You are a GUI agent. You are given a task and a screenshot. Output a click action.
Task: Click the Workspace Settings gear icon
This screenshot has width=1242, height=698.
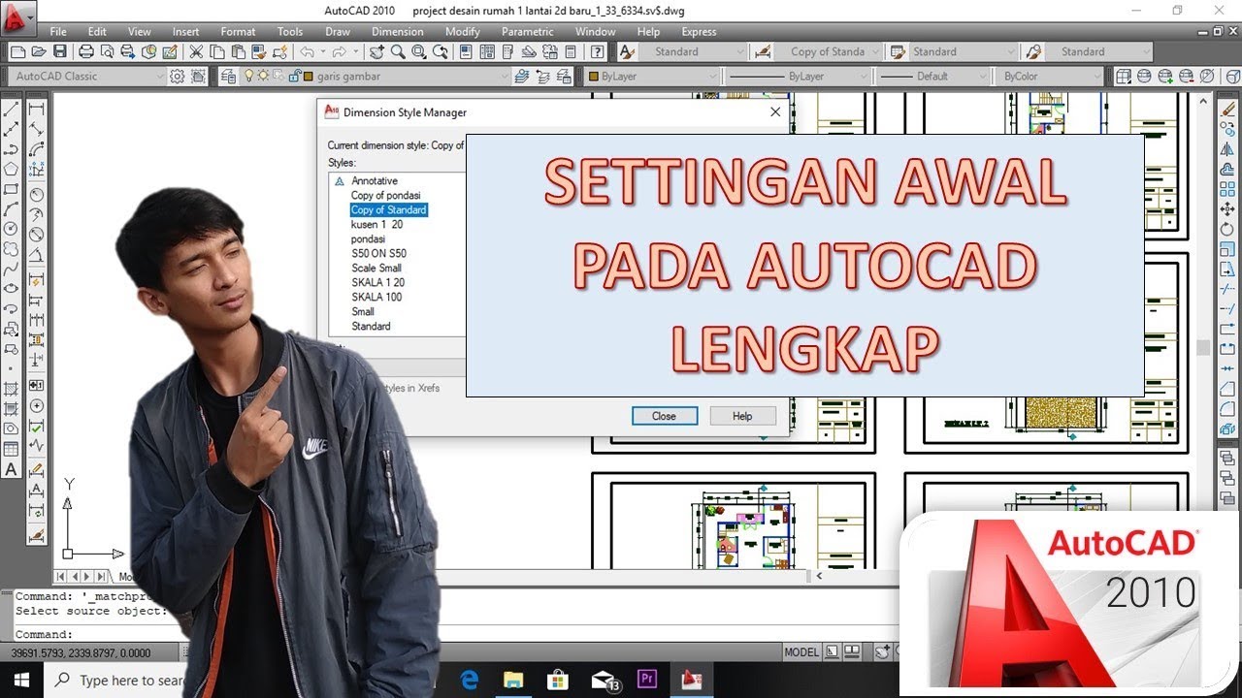point(177,76)
